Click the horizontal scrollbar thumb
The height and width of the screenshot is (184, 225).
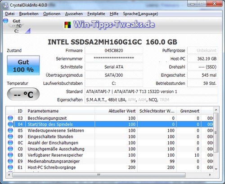(99, 175)
